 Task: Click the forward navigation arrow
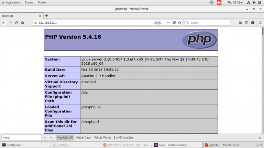[x=10, y=23]
